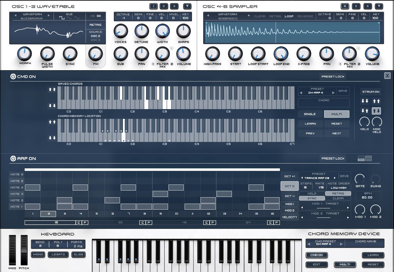Viewport: 394px width, 272px height.
Task: Toggle MONO mode in keyboard section
Action: click(x=38, y=254)
